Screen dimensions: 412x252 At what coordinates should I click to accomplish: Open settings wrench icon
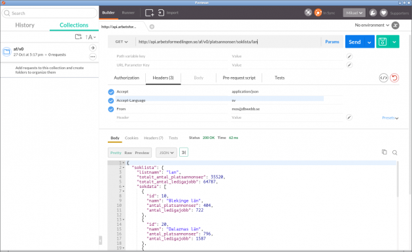(x=373, y=13)
